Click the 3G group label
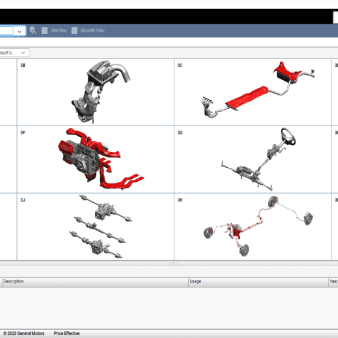Image resolution: width=338 pixels, height=338 pixels. [x=180, y=133]
